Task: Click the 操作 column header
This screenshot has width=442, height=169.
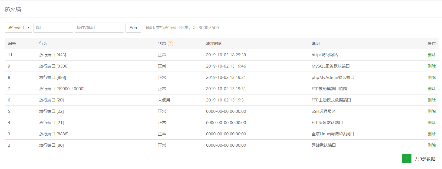Action: 431,44
